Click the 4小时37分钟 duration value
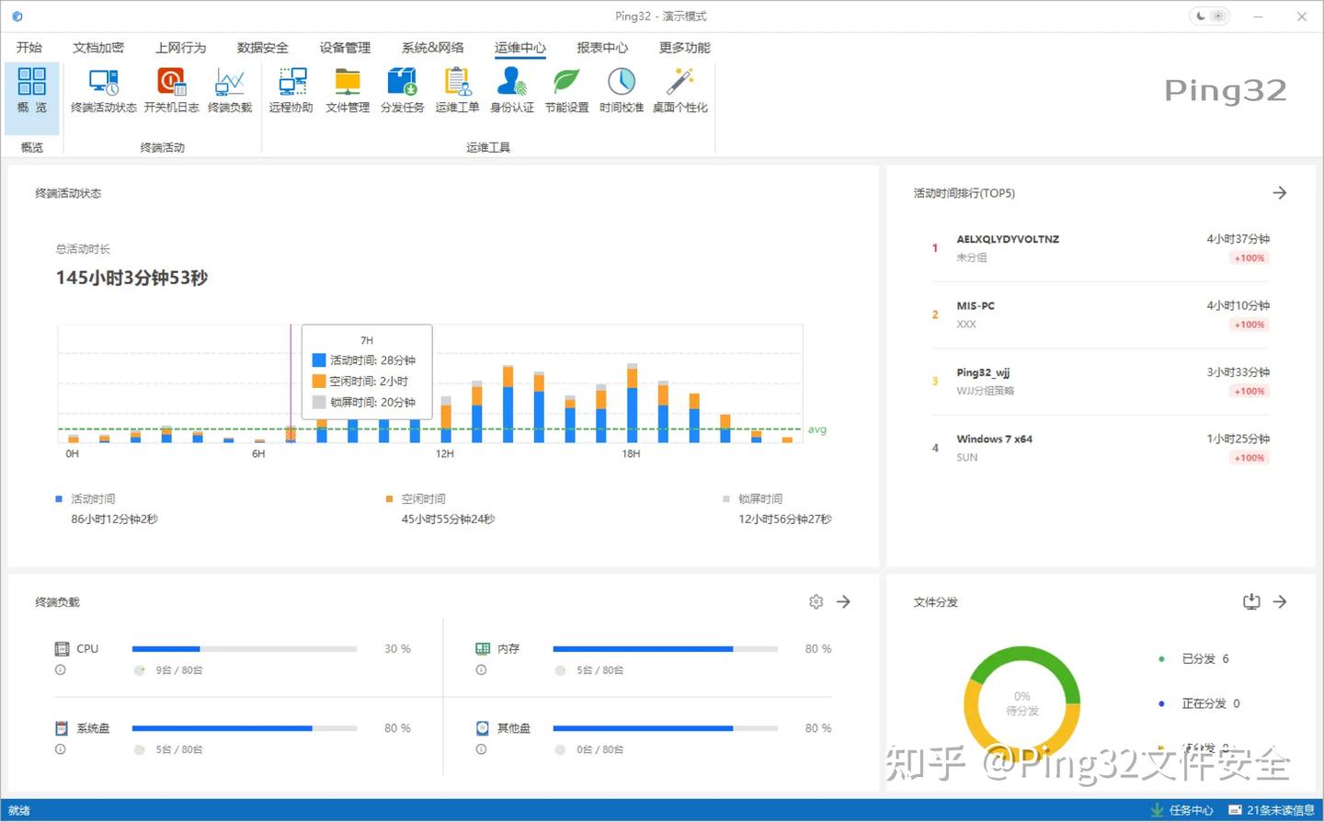This screenshot has width=1324, height=822. pos(1238,239)
